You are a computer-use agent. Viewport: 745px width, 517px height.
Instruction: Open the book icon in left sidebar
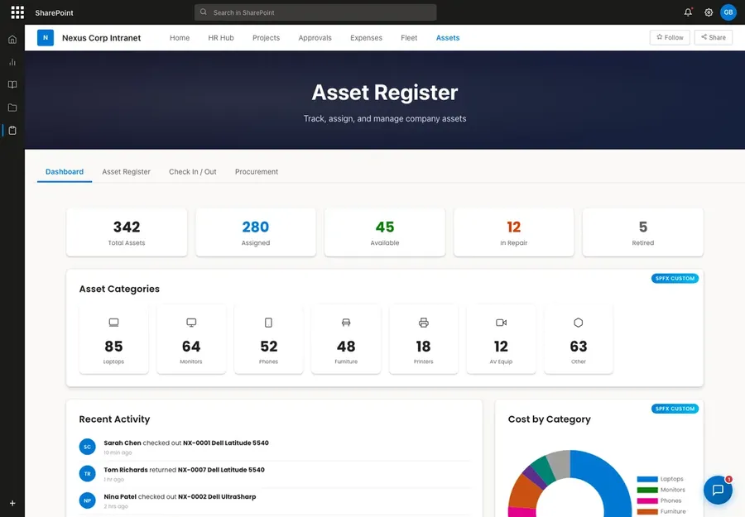pyautogui.click(x=12, y=84)
